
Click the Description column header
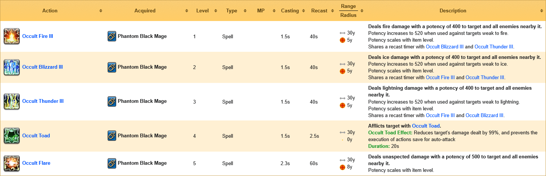453,11
